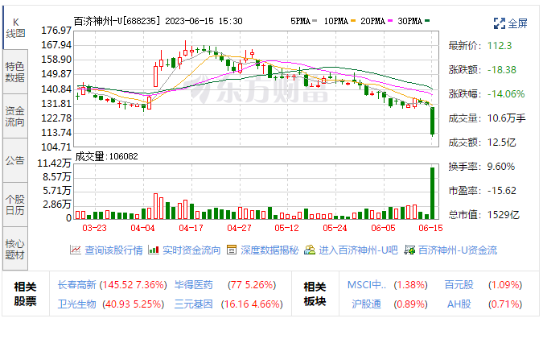
Task: Open related stock 三元基因
Action: [193, 304]
